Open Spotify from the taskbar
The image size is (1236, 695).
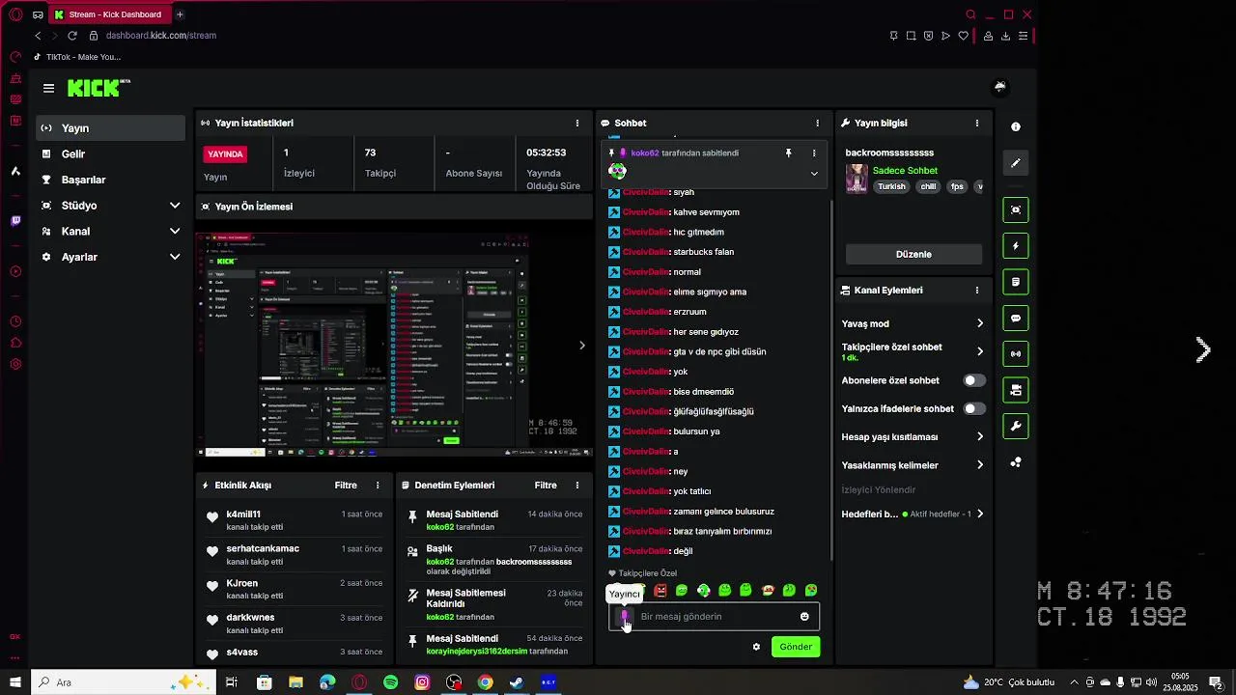point(390,682)
